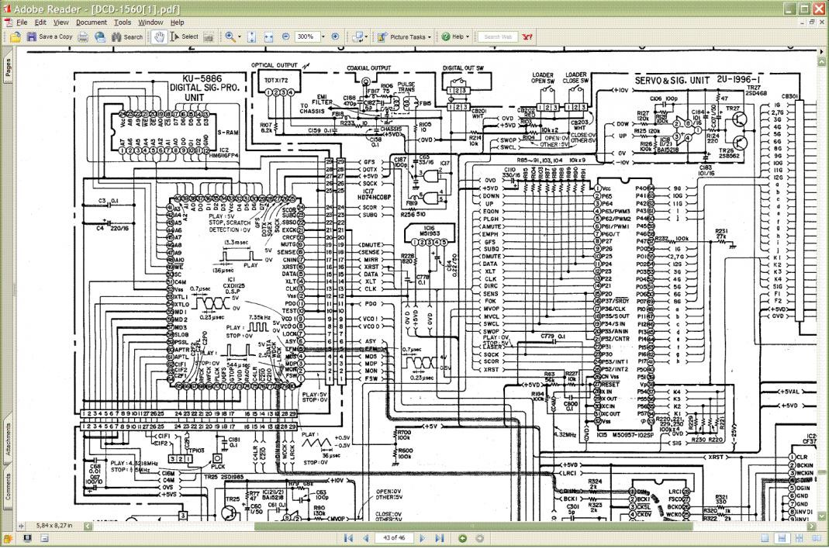This screenshot has width=829, height=549.
Task: Open the Help toolbar dropdown
Action: pyautogui.click(x=456, y=37)
